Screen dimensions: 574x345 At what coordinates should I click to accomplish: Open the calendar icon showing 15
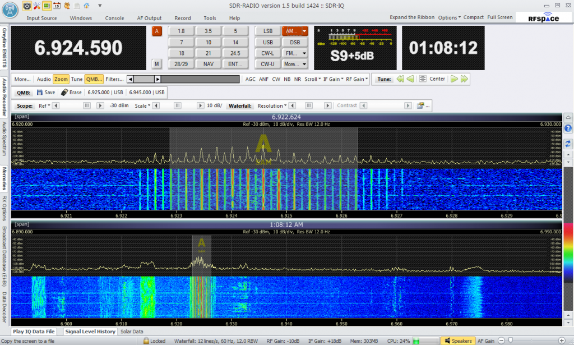pyautogui.click(x=57, y=6)
